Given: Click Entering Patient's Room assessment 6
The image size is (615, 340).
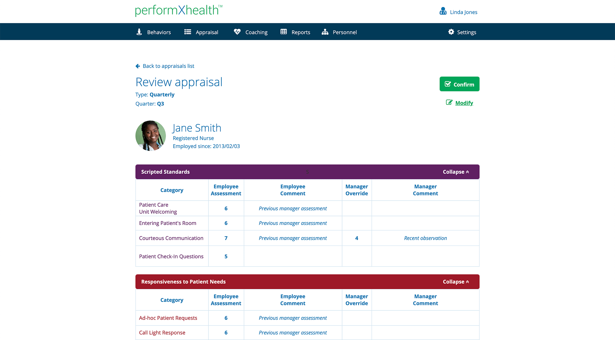Looking at the screenshot, I should [226, 223].
